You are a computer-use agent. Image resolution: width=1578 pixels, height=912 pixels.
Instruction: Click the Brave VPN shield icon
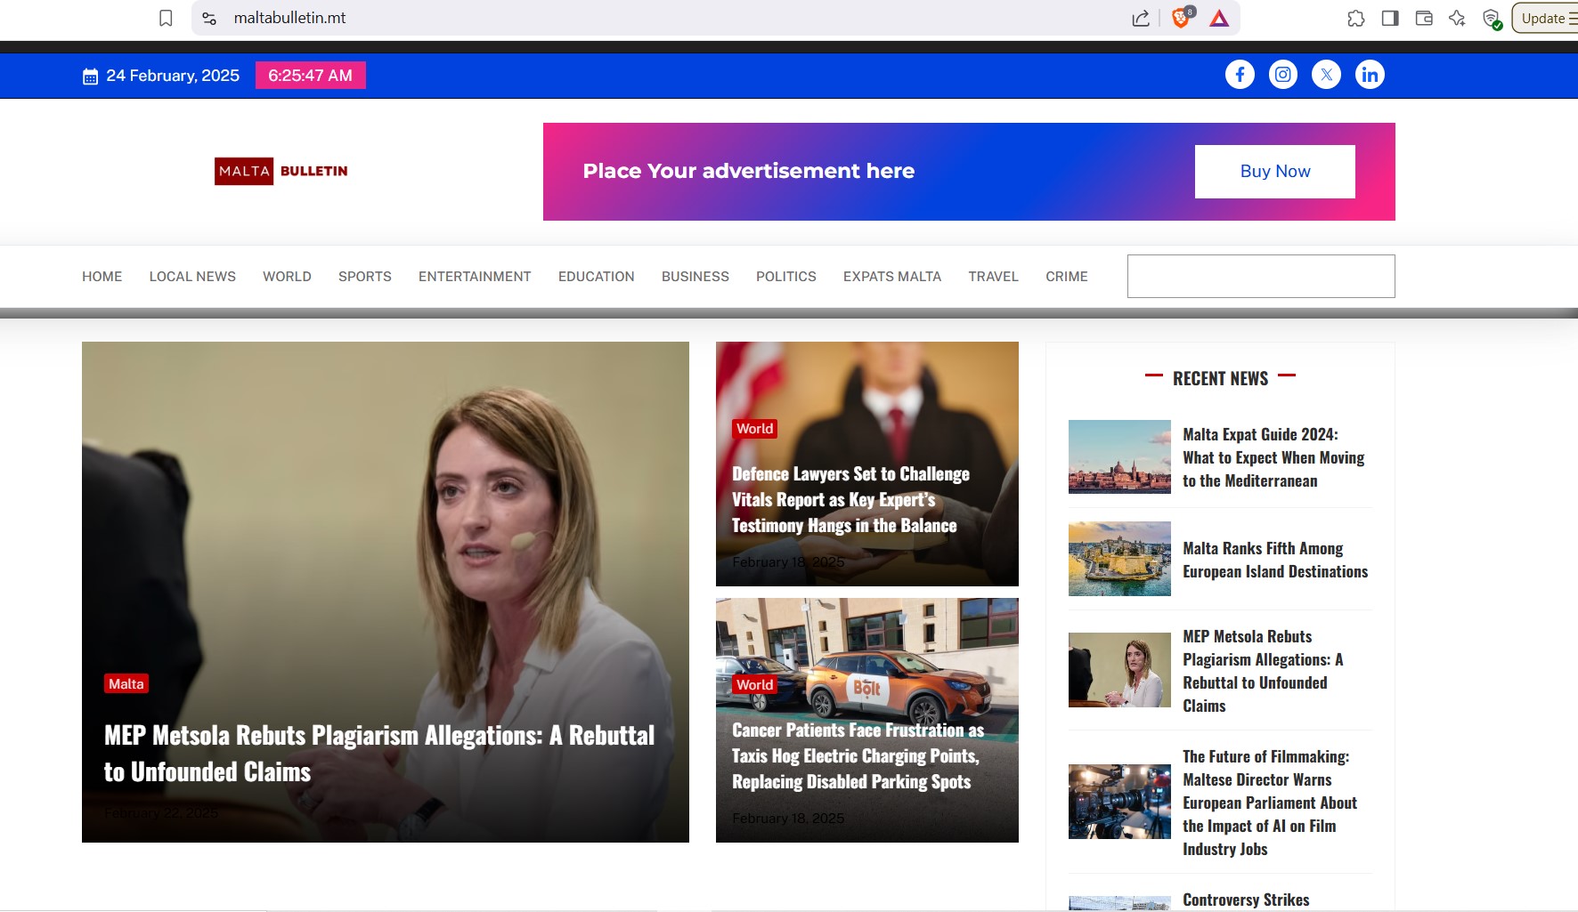pyautogui.click(x=1492, y=18)
